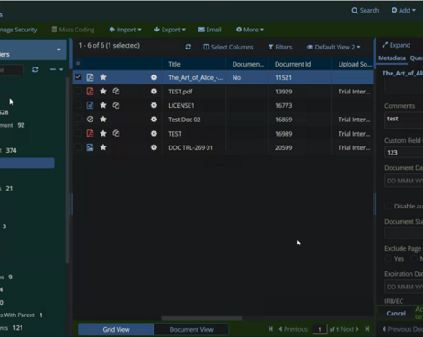Click the link icon on LICENSE1 row
The height and width of the screenshot is (337, 423).
click(x=116, y=105)
